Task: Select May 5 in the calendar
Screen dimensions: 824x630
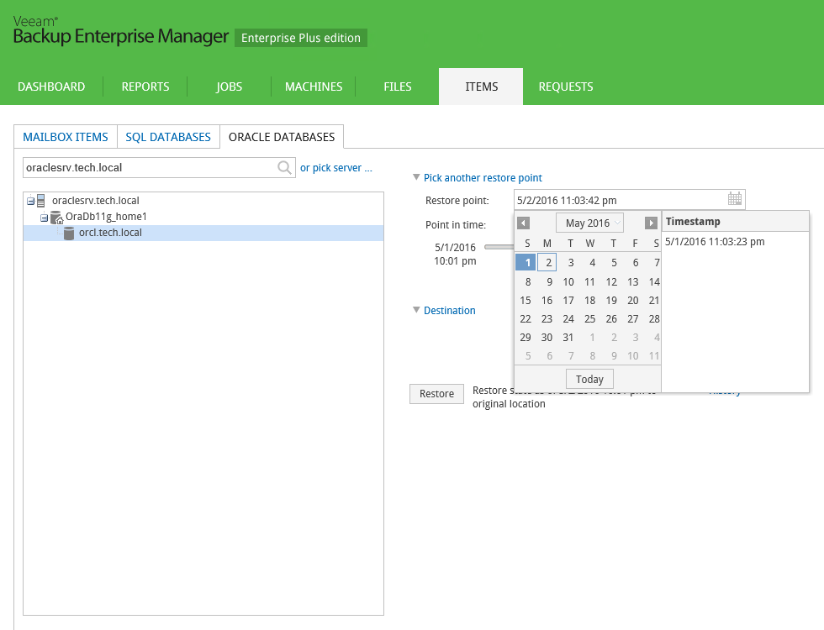Action: [614, 262]
